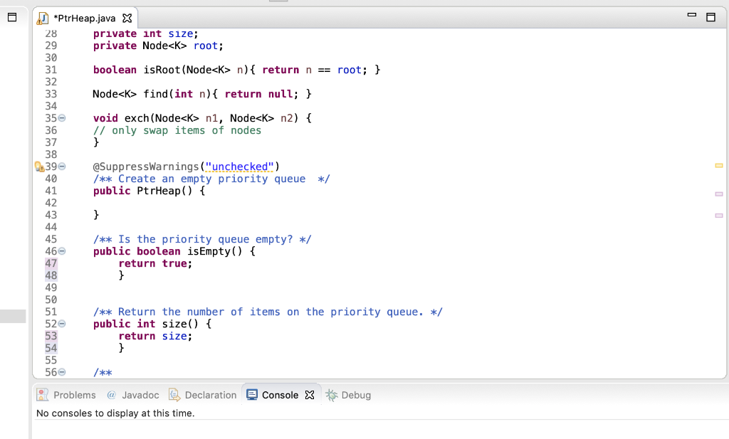
Task: Click the console icon on the Console tab
Action: (253, 395)
